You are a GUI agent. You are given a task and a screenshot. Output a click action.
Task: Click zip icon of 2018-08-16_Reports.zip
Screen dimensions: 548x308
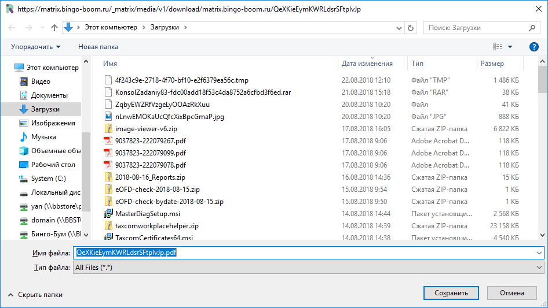[x=108, y=177]
